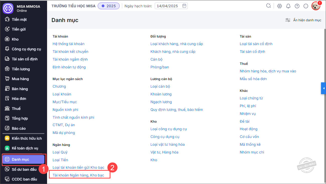The image size is (326, 184).
Task: Open Tài khoản Ngân hàng, Kho bạc link
Action: pos(78,175)
